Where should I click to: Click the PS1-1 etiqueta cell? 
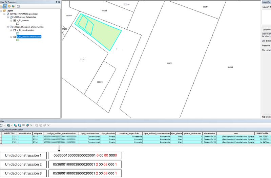[38, 137]
